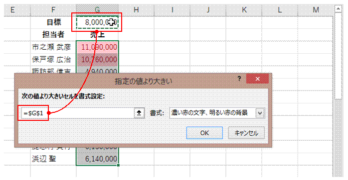Close the 指定の値より大きい dialog

pos(257,79)
